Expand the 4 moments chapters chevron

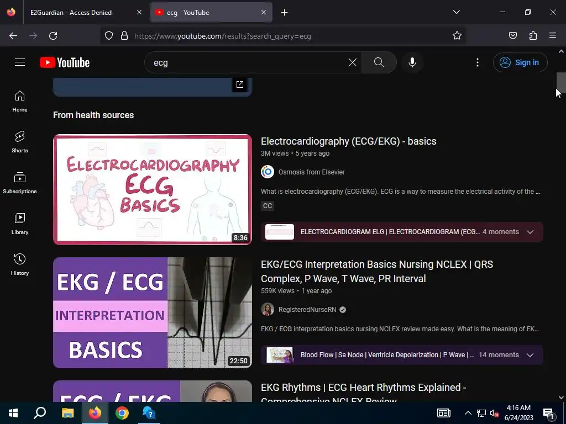point(530,232)
